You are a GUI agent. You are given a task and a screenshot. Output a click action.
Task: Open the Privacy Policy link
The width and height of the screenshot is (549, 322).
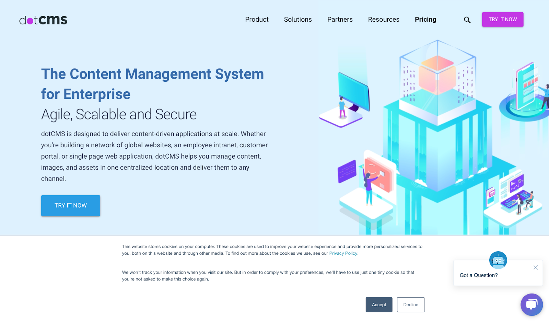point(343,253)
